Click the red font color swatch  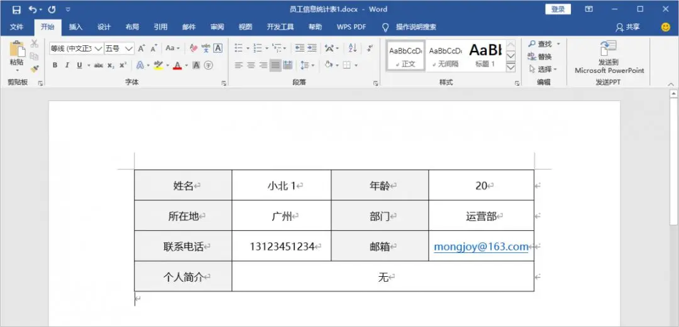pyautogui.click(x=177, y=65)
